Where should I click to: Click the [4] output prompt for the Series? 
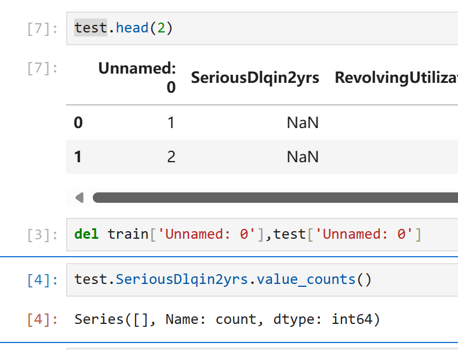pos(42,319)
